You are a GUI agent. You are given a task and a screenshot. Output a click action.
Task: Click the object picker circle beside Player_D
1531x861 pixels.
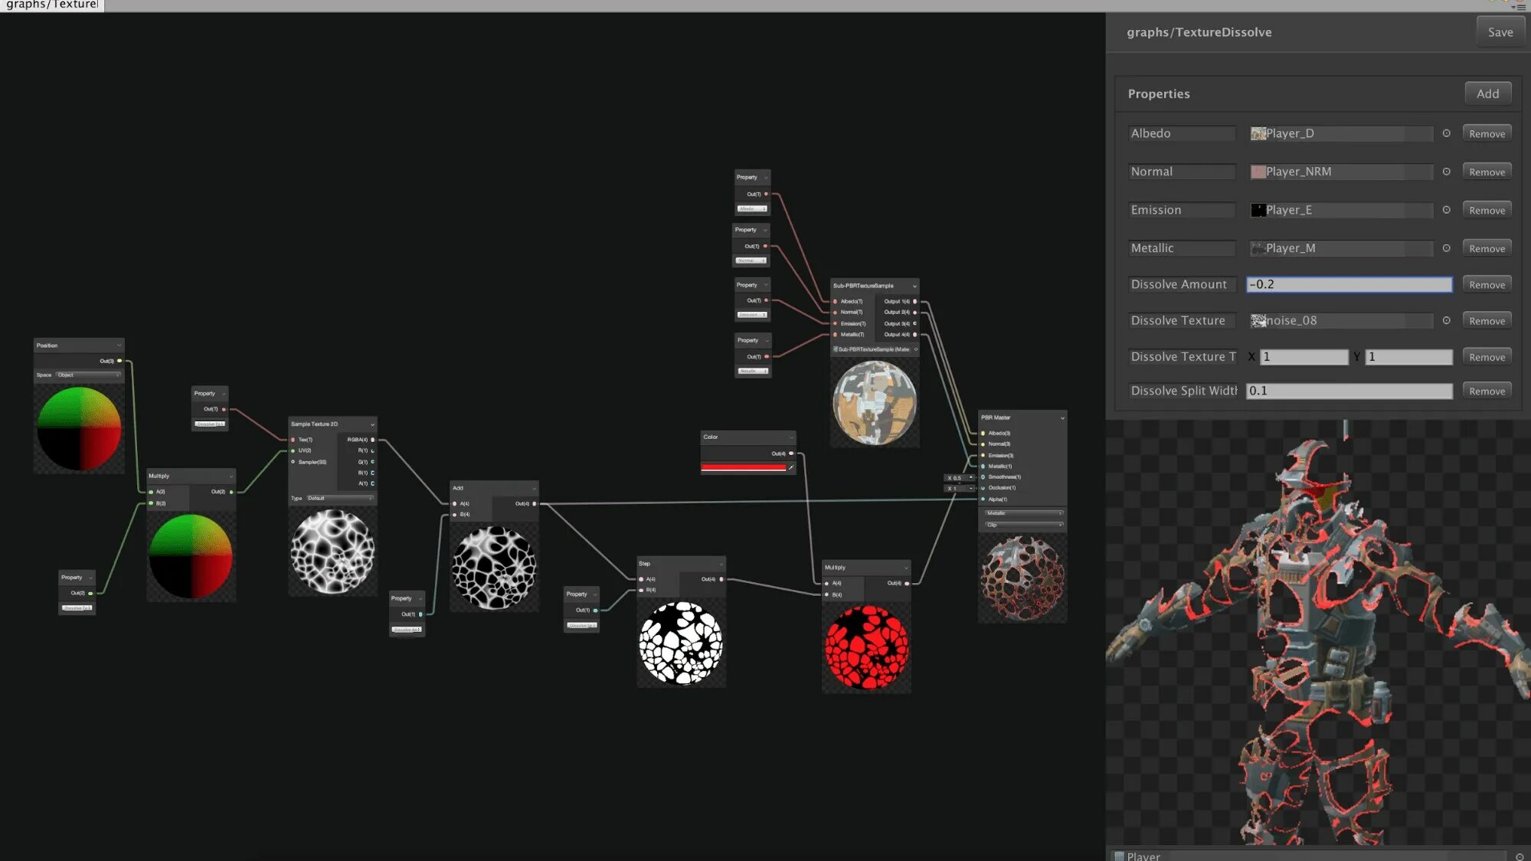point(1446,133)
